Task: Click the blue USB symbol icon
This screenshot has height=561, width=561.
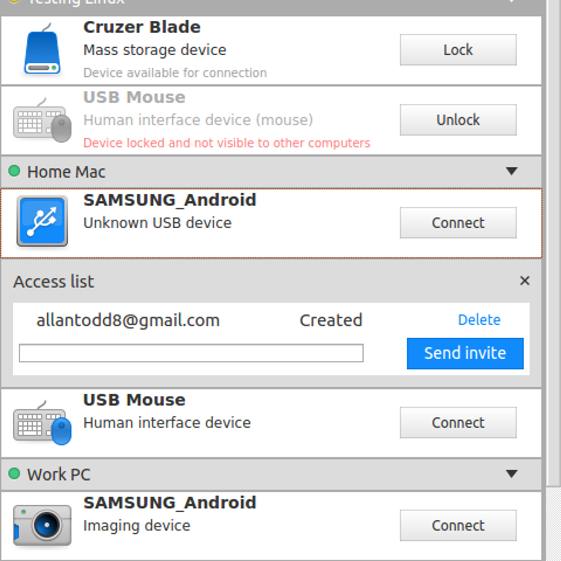Action: tap(42, 222)
